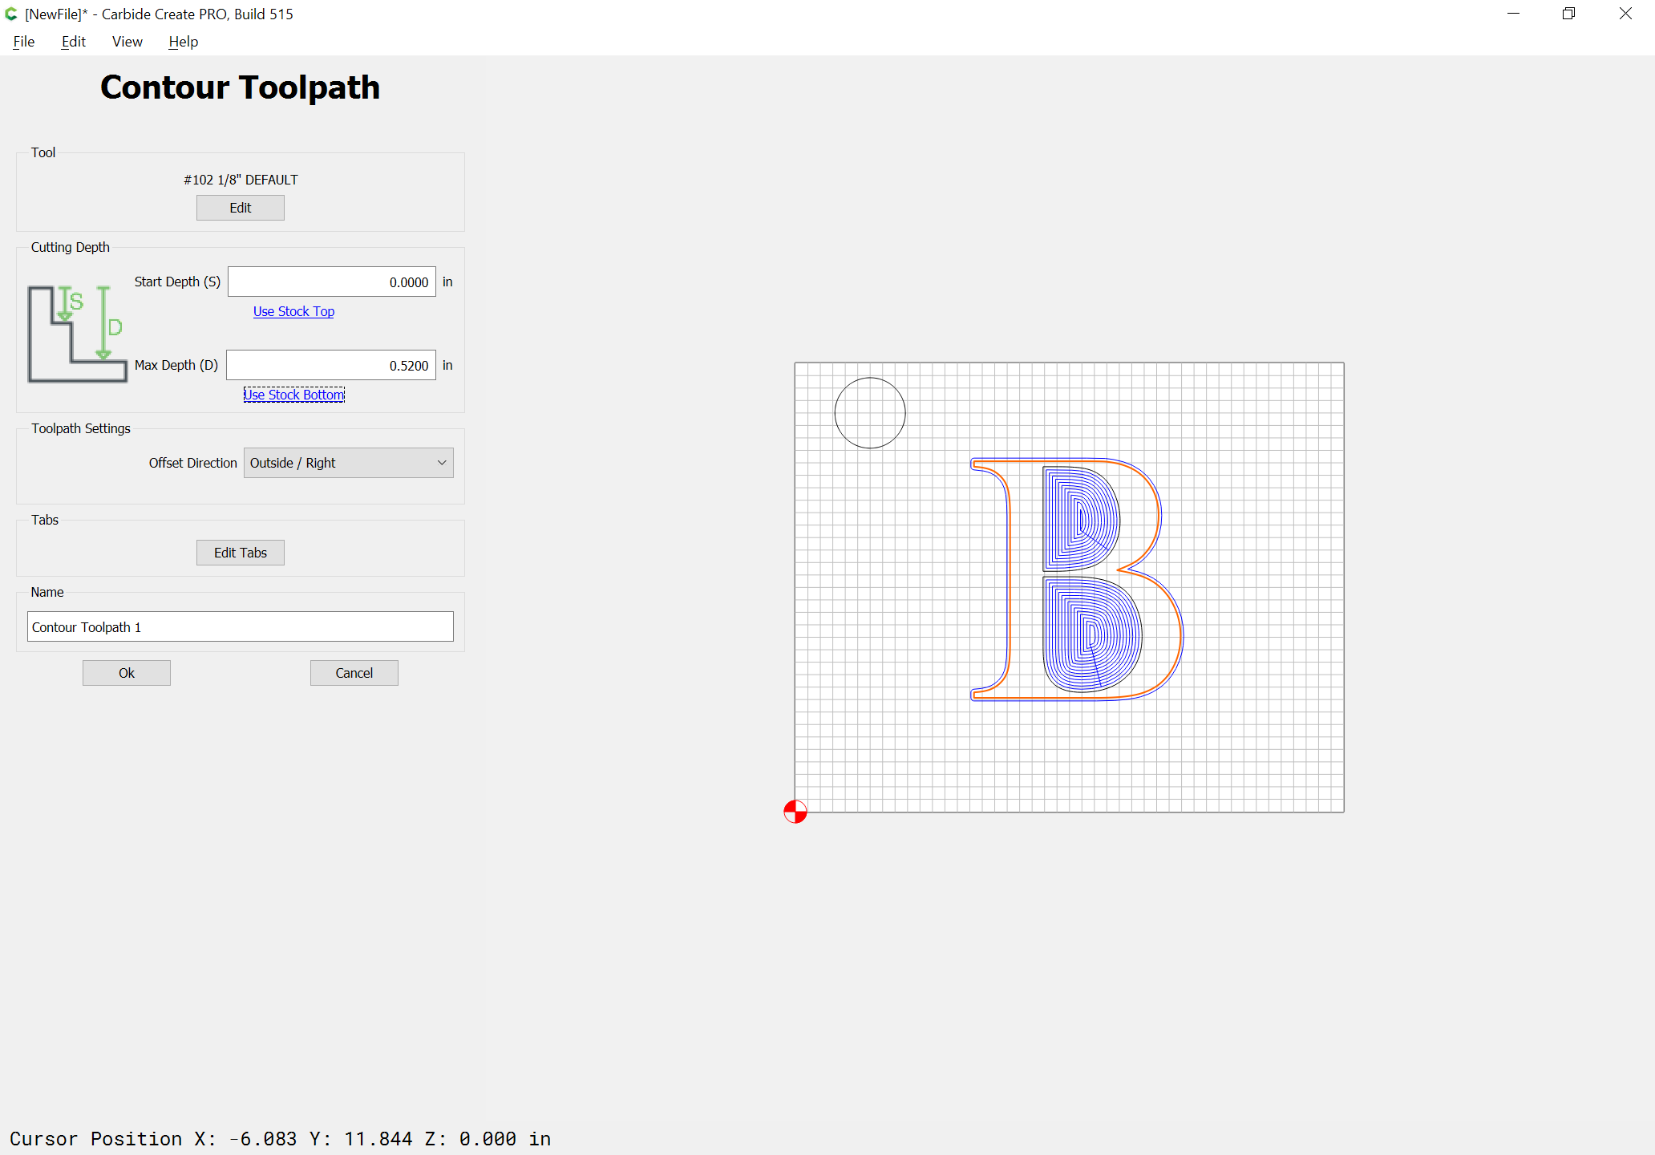
Task: Restore down the Carbide Create window
Action: (1569, 14)
